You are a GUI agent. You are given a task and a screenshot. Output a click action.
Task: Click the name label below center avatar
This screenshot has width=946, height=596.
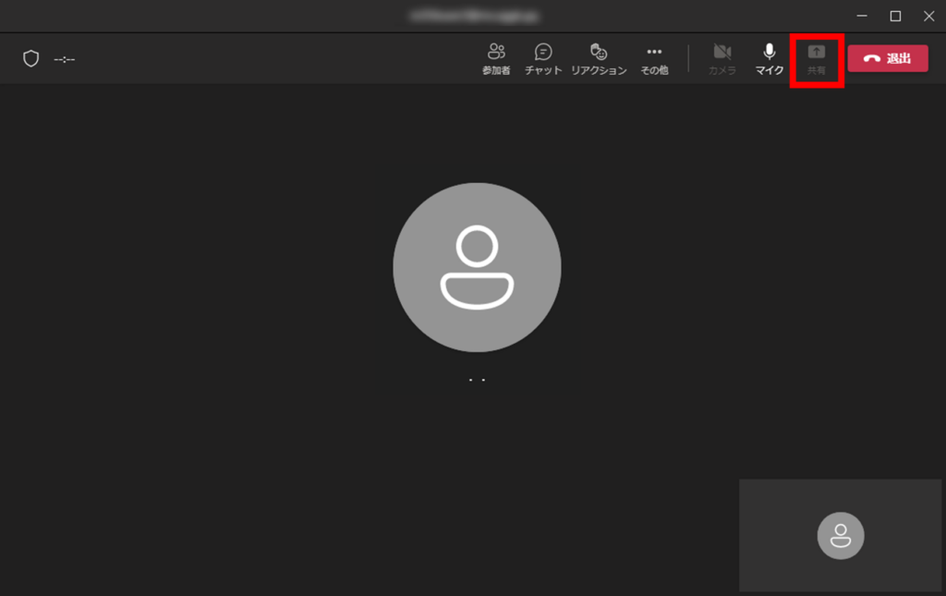[x=477, y=379]
